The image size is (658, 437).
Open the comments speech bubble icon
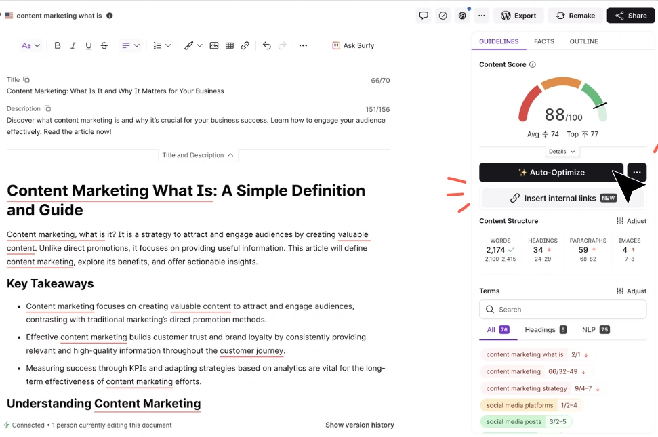pyautogui.click(x=424, y=16)
